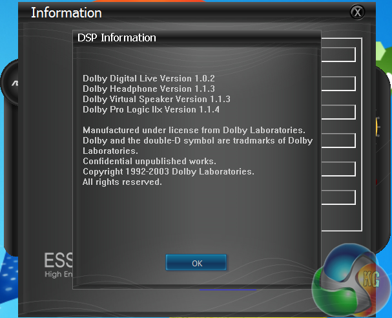This screenshot has height=318, width=392.
Task: Select the 'Dolby Virtual Speaker Version 1.1.3' line
Action: [x=156, y=100]
